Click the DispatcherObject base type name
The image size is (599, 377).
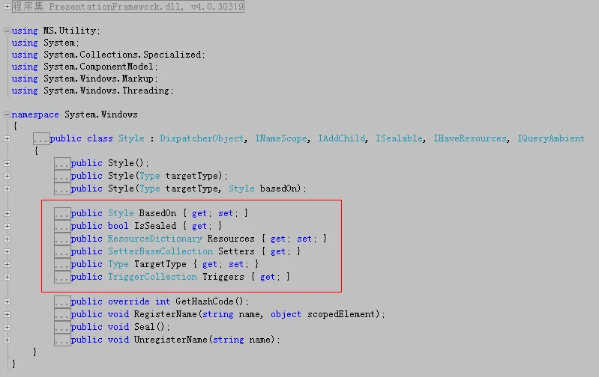pos(202,138)
